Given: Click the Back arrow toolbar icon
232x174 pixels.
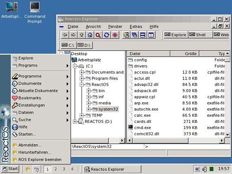Looking at the screenshot, I should click(x=65, y=35).
